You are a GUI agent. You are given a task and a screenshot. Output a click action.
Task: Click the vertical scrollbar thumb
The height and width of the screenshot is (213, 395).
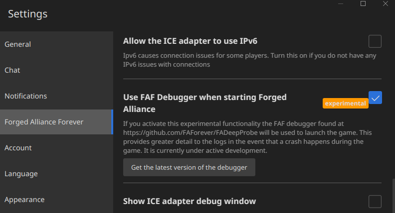click(x=394, y=196)
